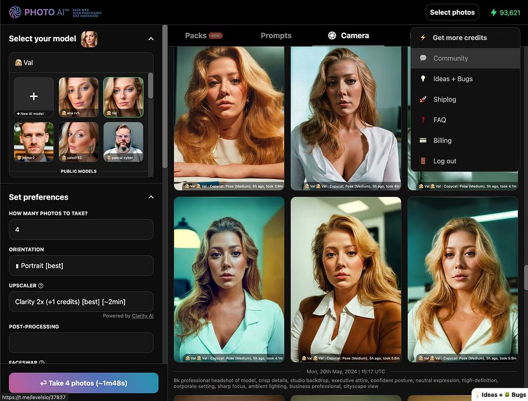This screenshot has height=401, width=528.
Task: Select the valsd152 model thumbnail
Action: click(79, 142)
